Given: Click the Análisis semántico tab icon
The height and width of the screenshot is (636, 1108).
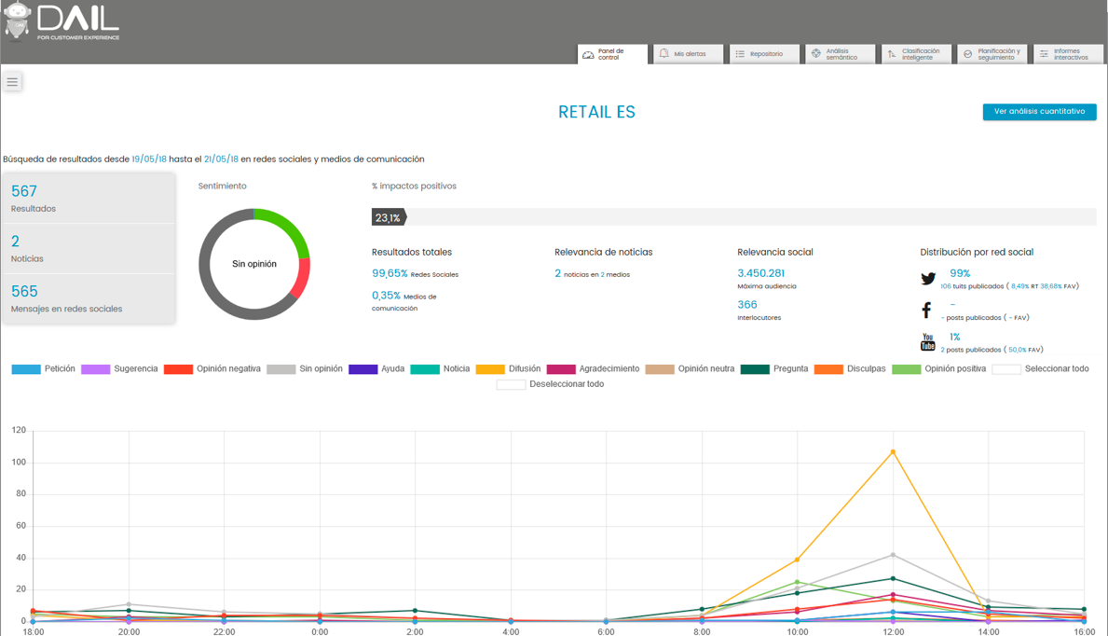Looking at the screenshot, I should [x=816, y=54].
